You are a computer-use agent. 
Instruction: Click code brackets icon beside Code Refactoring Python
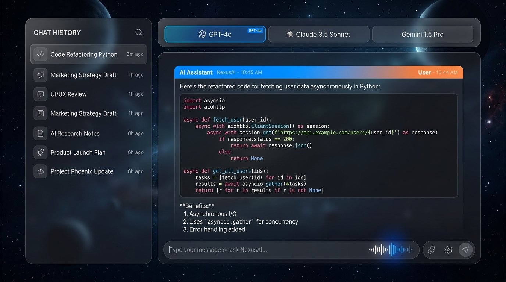coord(40,54)
